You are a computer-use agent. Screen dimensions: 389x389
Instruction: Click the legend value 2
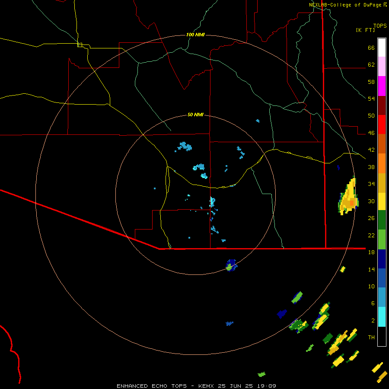[x=373, y=321]
